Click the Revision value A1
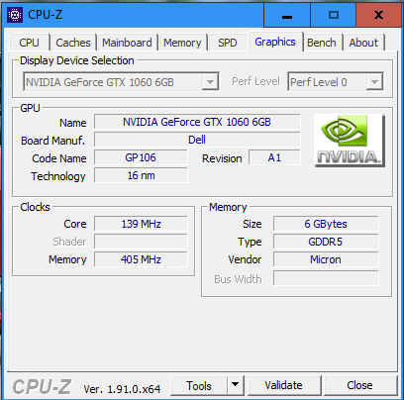404x400 pixels. tap(274, 157)
